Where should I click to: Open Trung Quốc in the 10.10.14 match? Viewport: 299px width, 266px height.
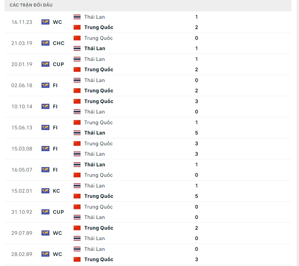click(99, 101)
